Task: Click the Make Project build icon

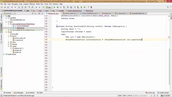Action: point(44,7)
